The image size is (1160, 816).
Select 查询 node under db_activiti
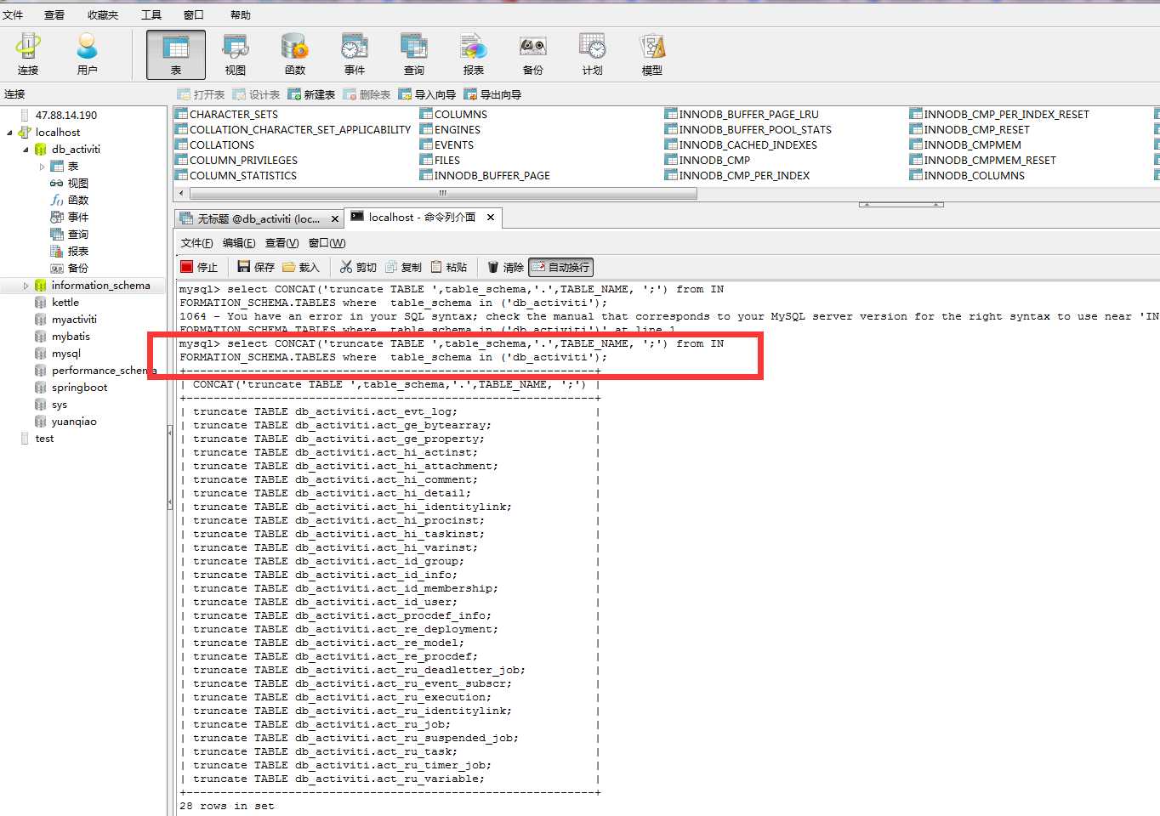coord(77,235)
